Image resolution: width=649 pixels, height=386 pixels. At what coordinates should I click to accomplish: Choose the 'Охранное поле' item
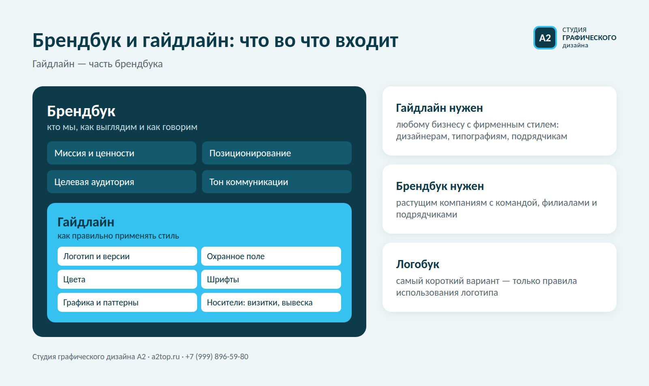click(x=271, y=256)
